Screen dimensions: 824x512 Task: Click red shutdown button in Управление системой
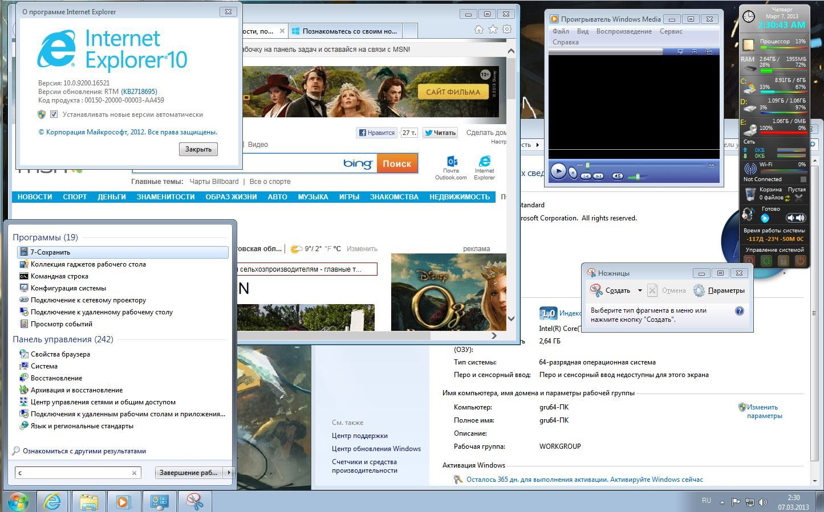749,261
